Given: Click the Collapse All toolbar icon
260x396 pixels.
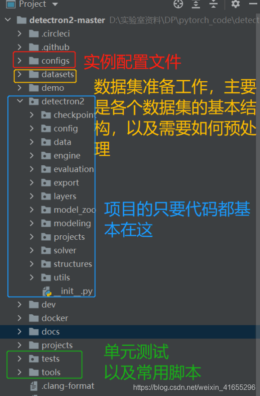Looking at the screenshot, I should 214,4.
